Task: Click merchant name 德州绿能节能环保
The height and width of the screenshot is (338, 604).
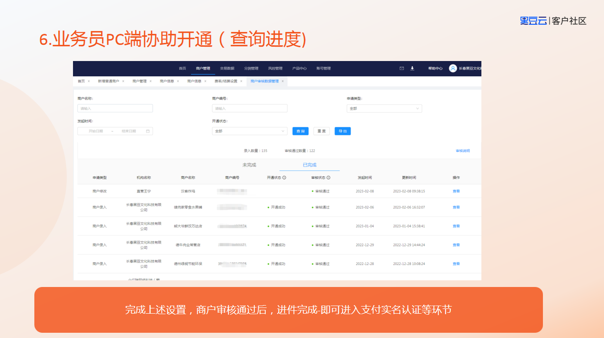Action: point(188,264)
